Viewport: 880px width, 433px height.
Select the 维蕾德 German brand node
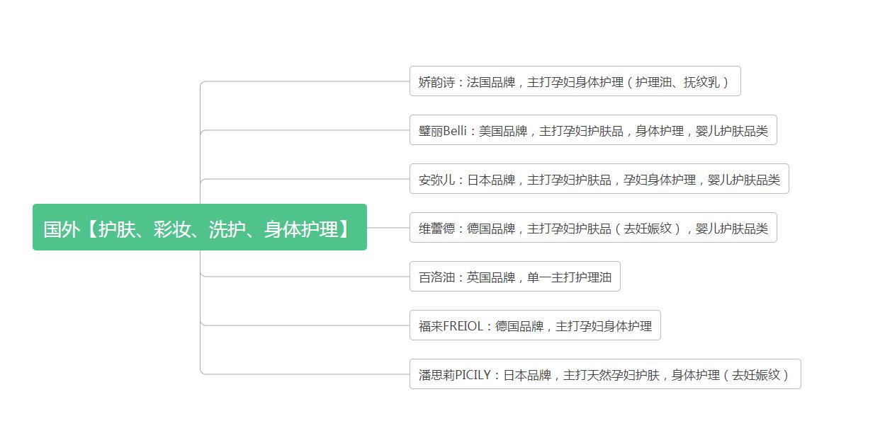594,227
